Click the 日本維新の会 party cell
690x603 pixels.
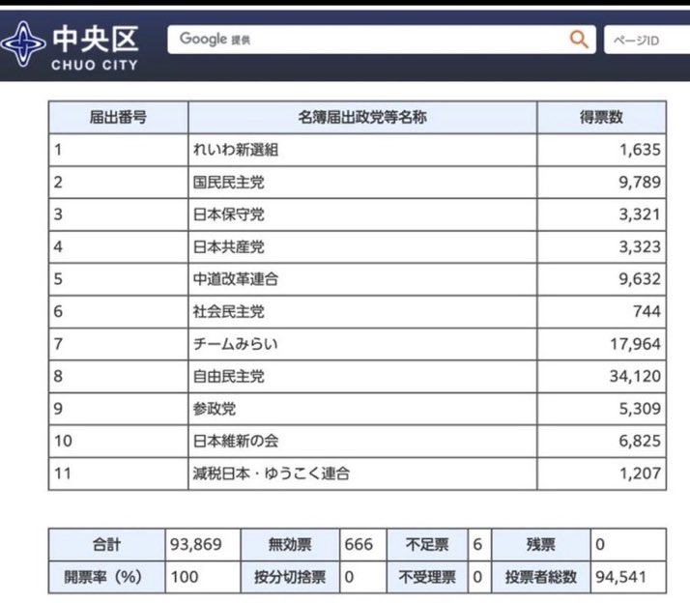tap(237, 441)
